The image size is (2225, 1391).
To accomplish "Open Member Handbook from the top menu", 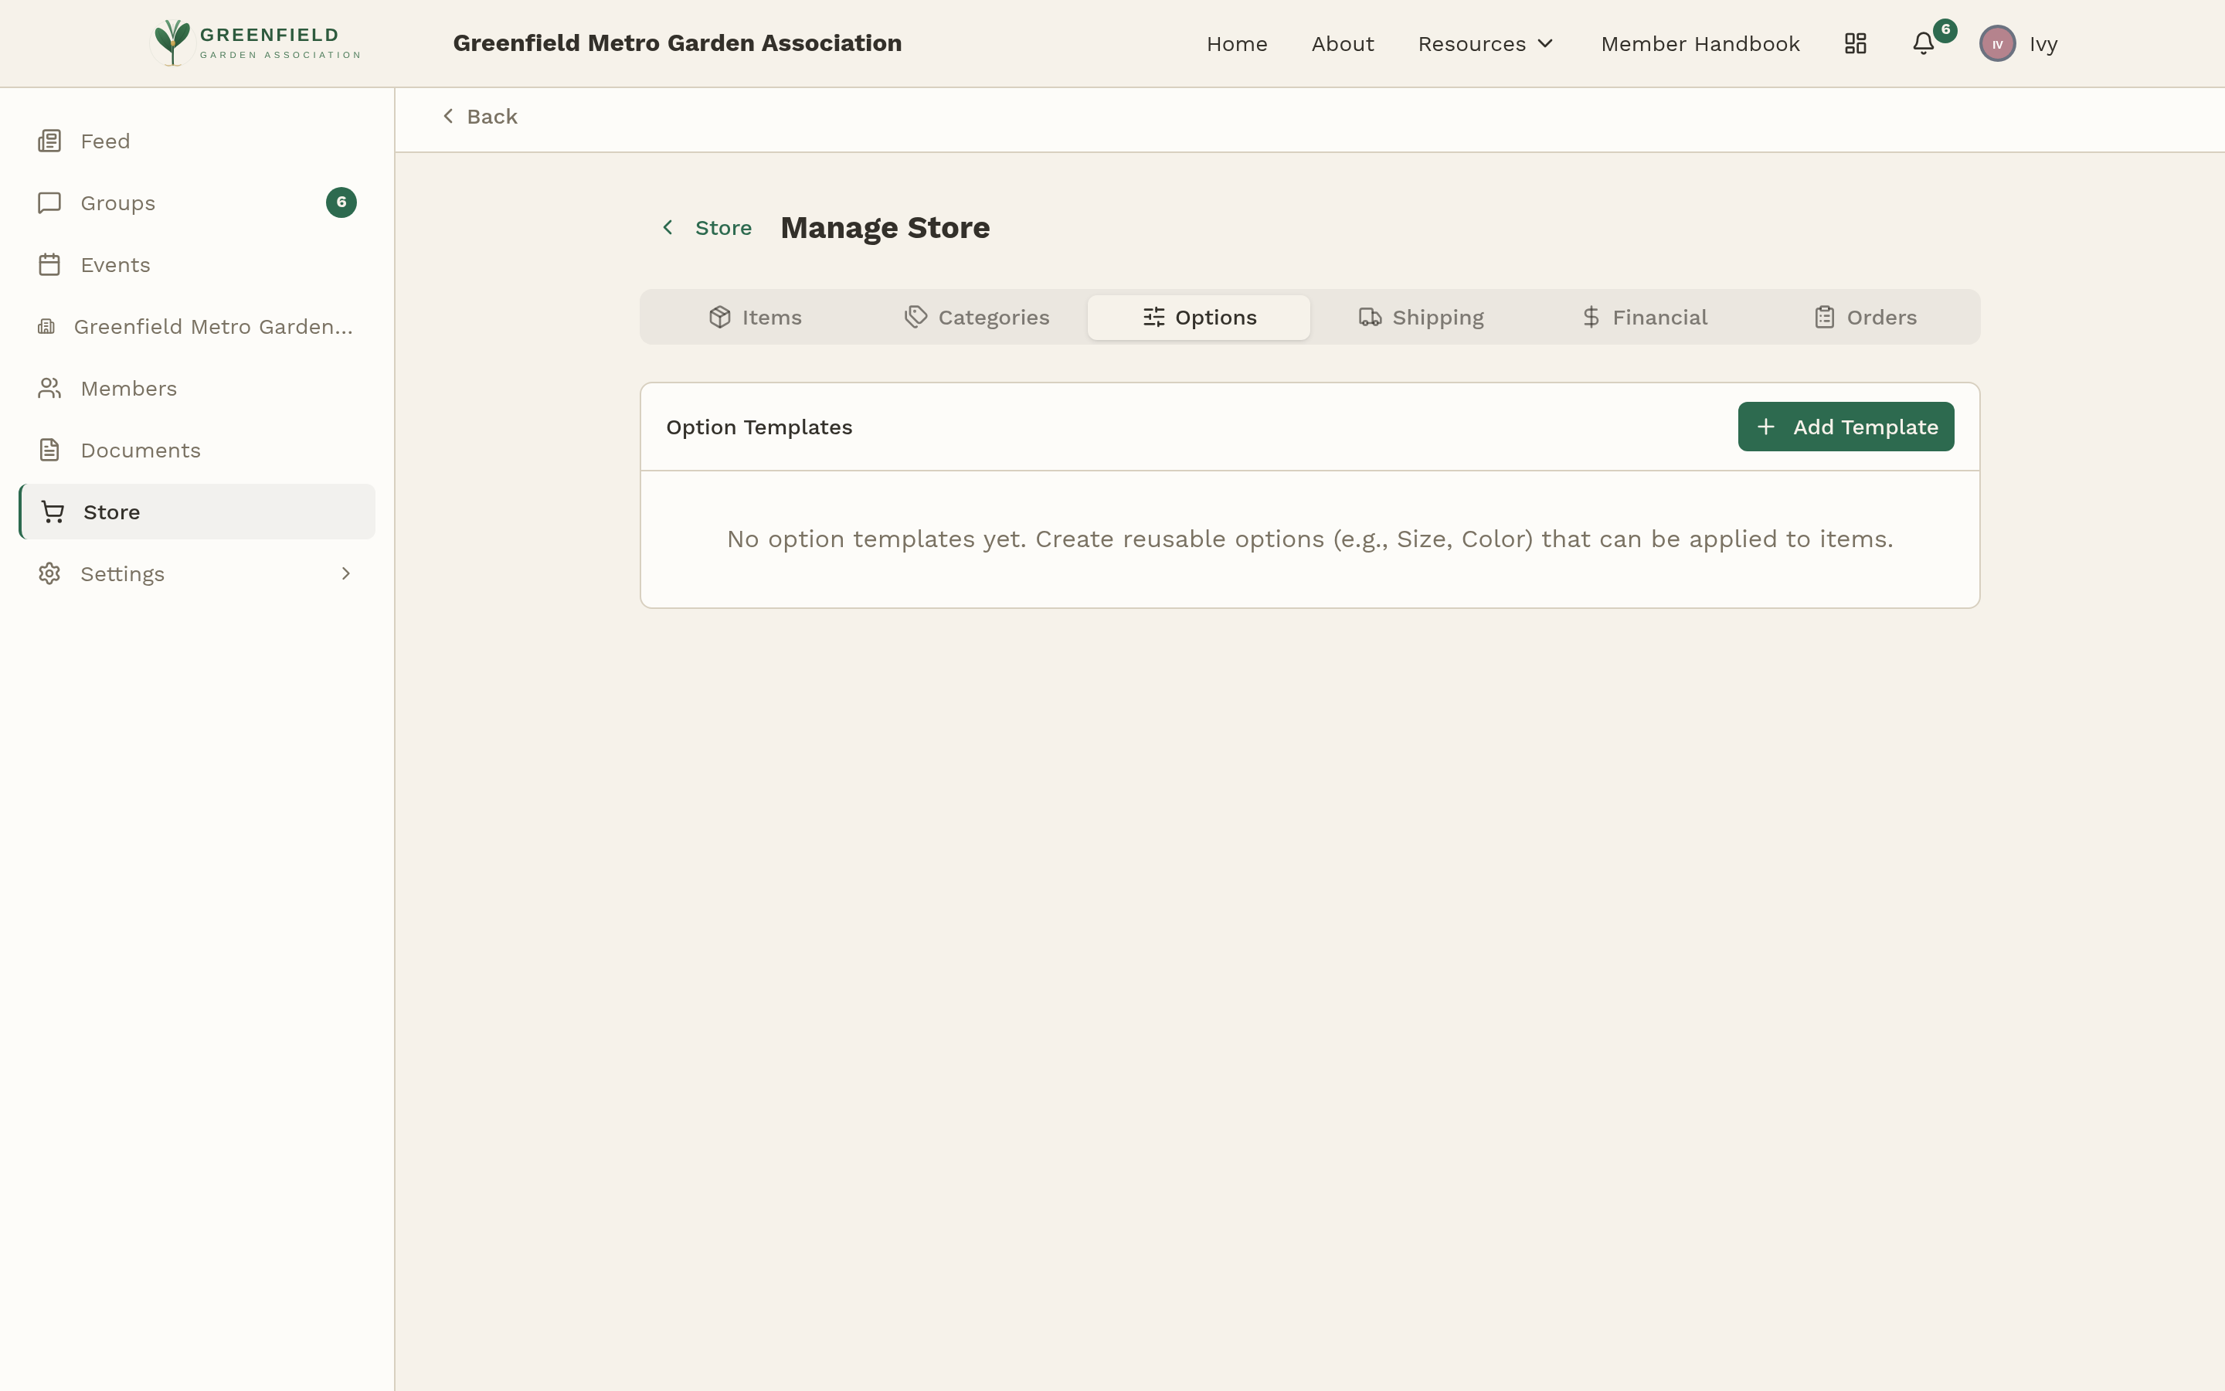I will [x=1700, y=43].
